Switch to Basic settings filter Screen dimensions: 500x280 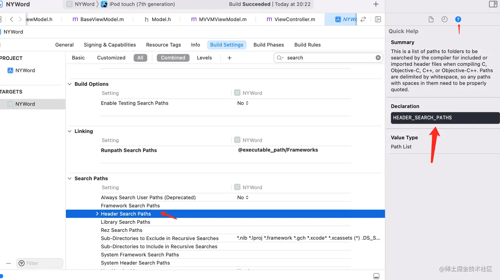78,58
